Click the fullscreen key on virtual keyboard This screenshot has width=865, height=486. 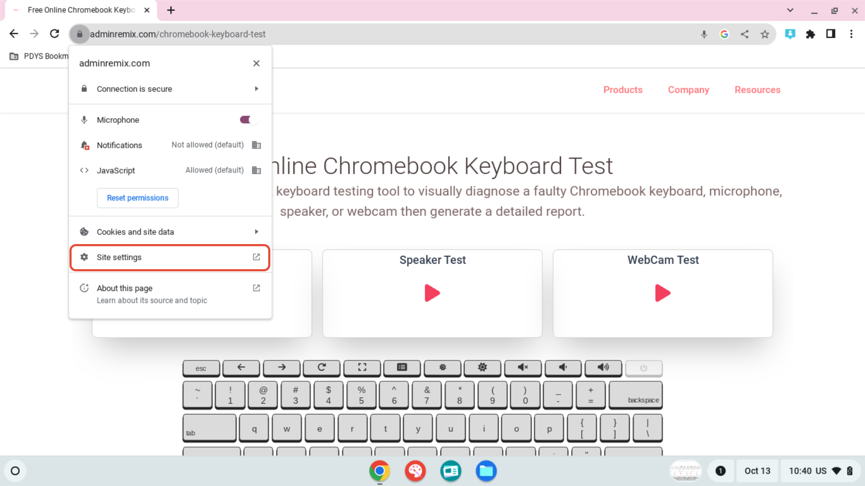tap(362, 368)
